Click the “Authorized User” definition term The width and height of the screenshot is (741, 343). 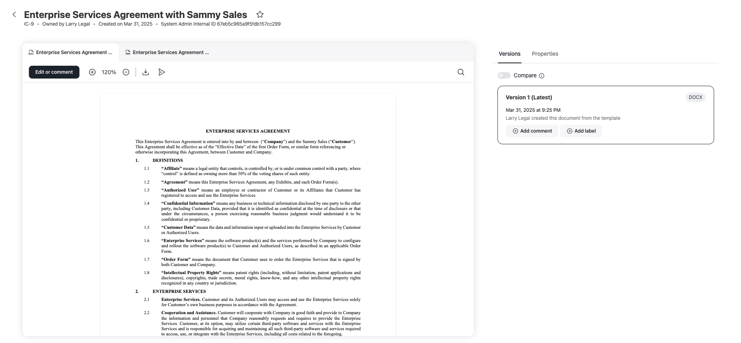[x=180, y=190]
